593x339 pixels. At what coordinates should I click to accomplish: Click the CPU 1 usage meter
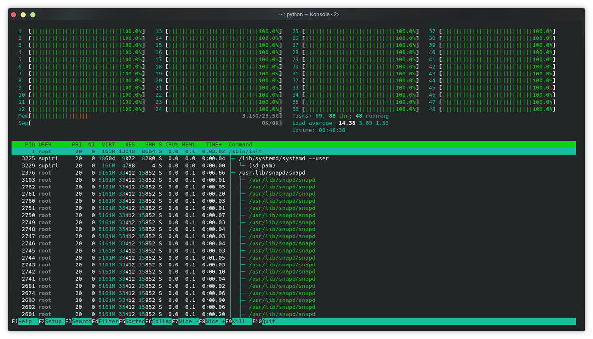[x=82, y=31]
